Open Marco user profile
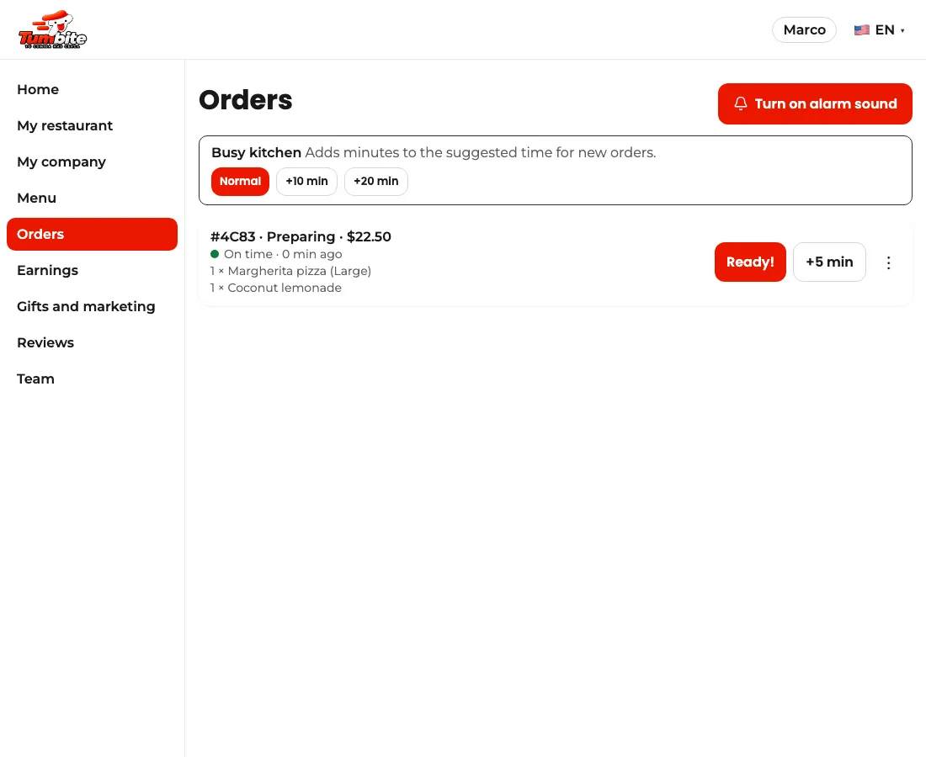Screen dimensions: 926x757 pyautogui.click(x=804, y=30)
